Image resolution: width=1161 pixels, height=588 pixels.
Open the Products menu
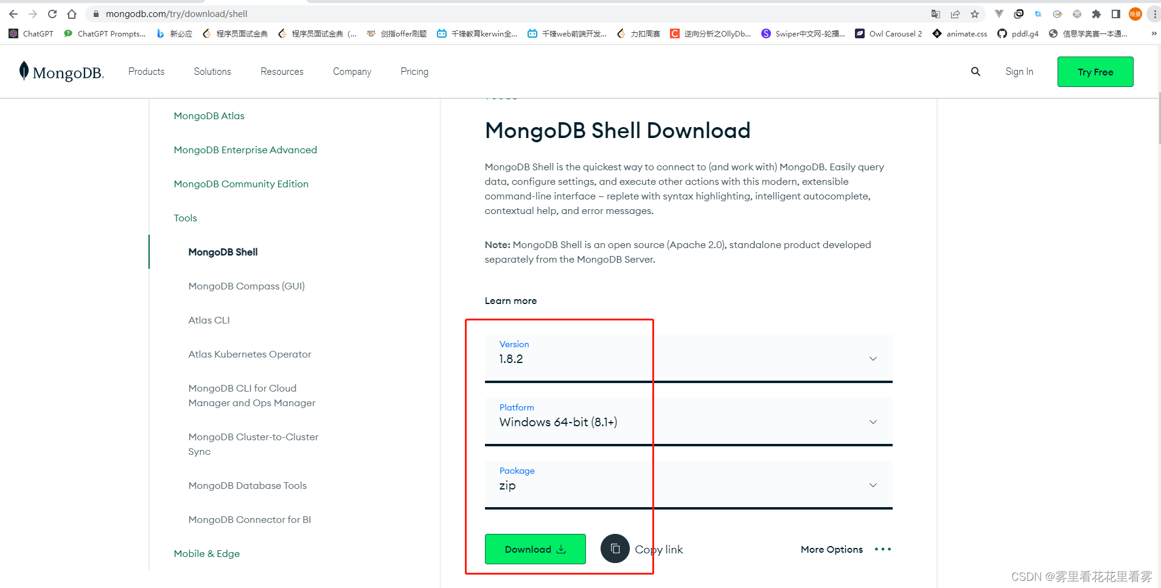[x=145, y=71]
